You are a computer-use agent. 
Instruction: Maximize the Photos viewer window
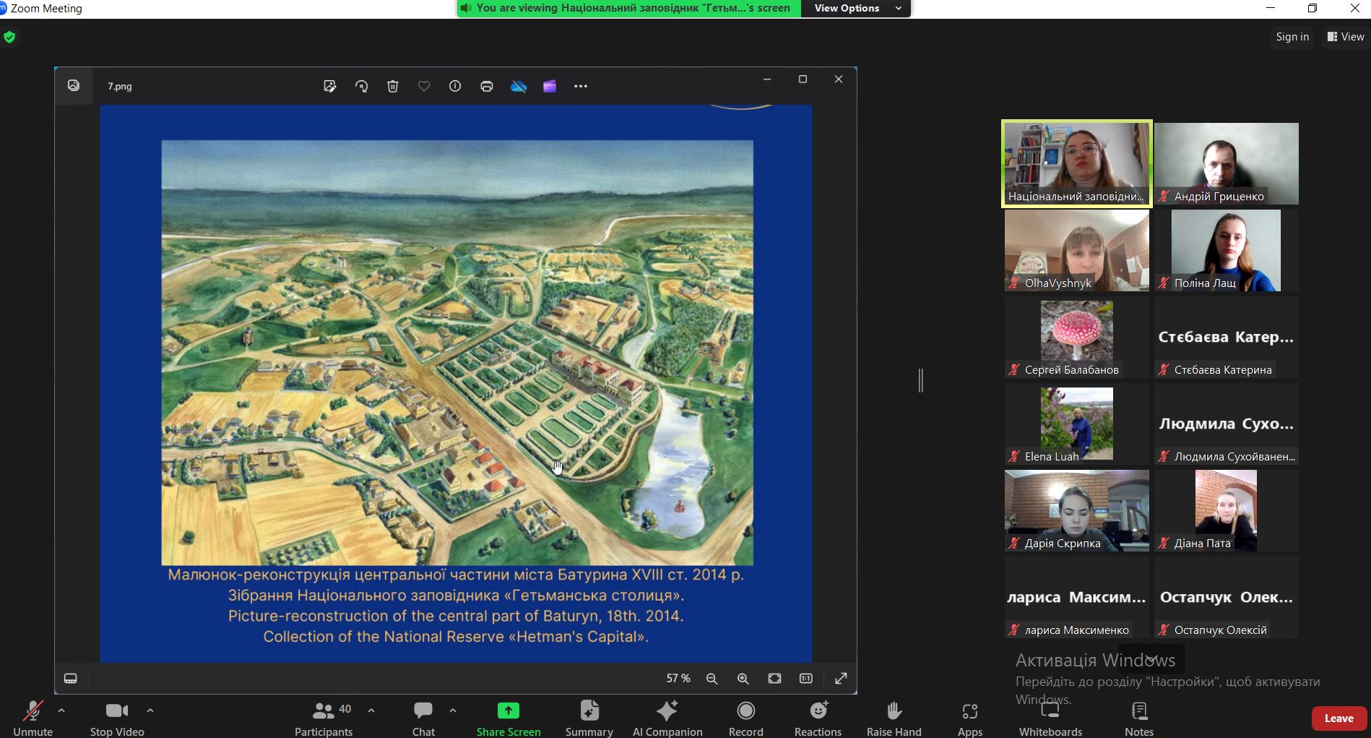click(x=803, y=79)
